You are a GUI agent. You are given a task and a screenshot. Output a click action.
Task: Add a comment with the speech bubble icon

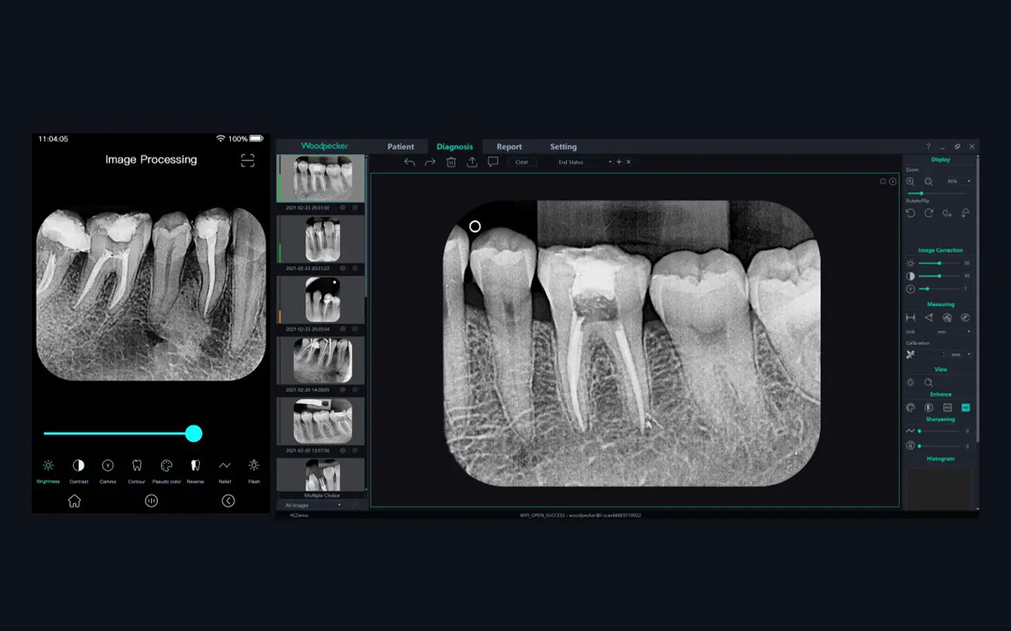pyautogui.click(x=494, y=162)
